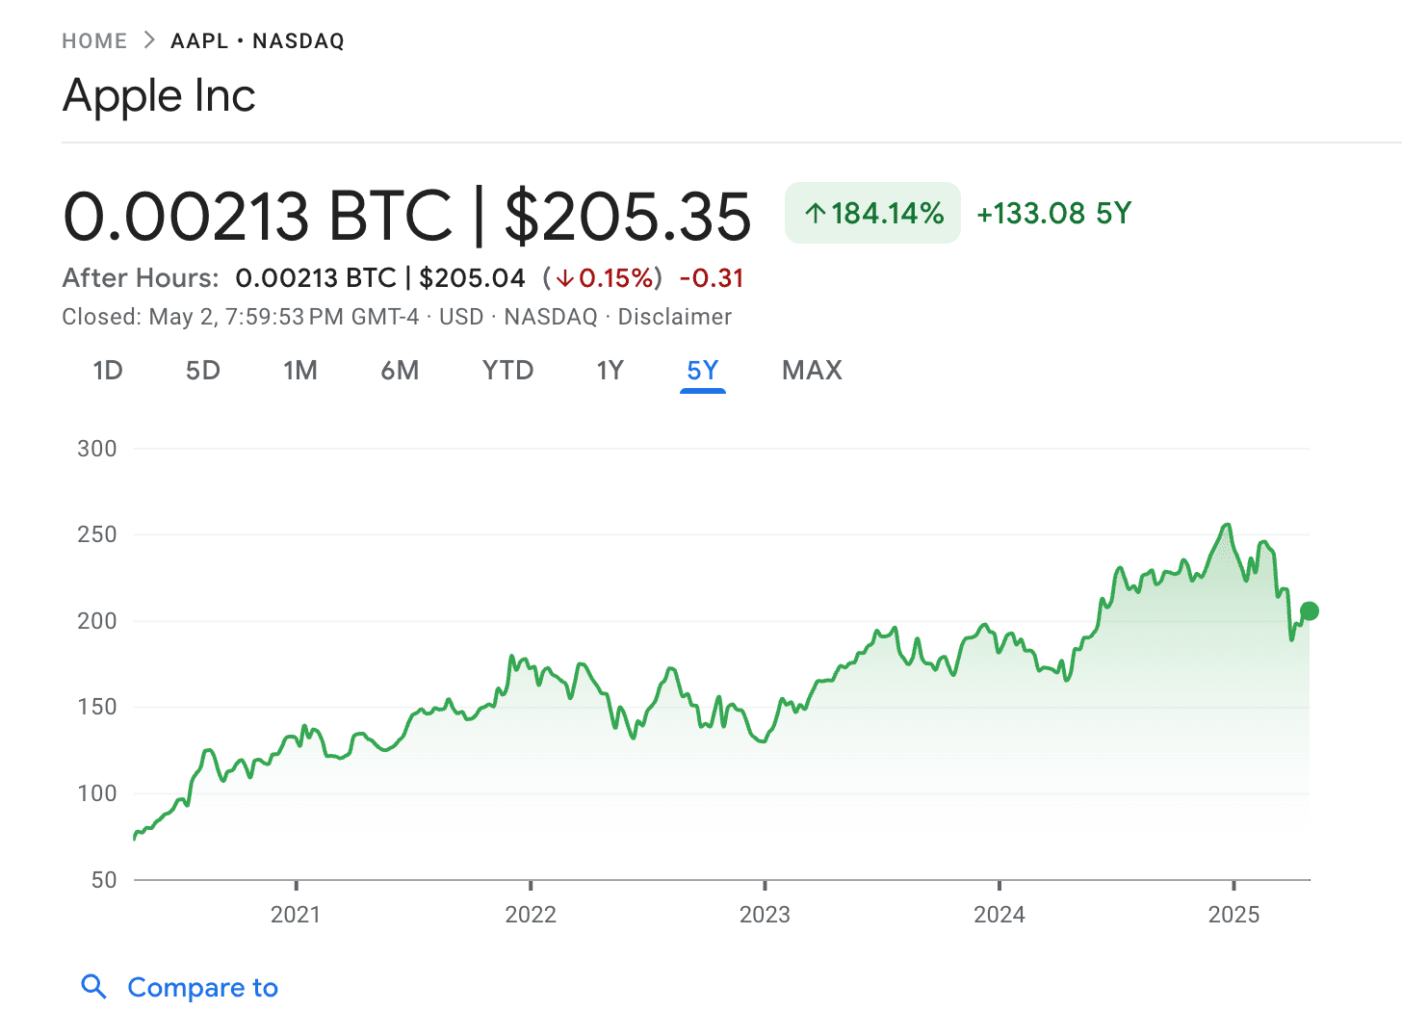Switch to the 1D chart range

tap(107, 370)
